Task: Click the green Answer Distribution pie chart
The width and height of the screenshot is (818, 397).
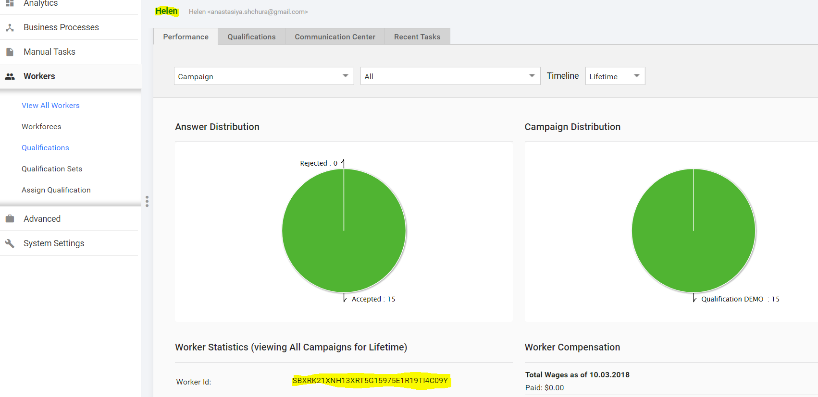Action: pyautogui.click(x=344, y=231)
